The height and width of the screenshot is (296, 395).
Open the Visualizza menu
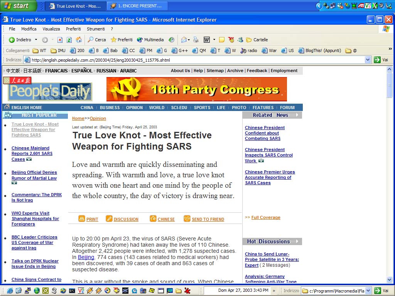(x=51, y=29)
